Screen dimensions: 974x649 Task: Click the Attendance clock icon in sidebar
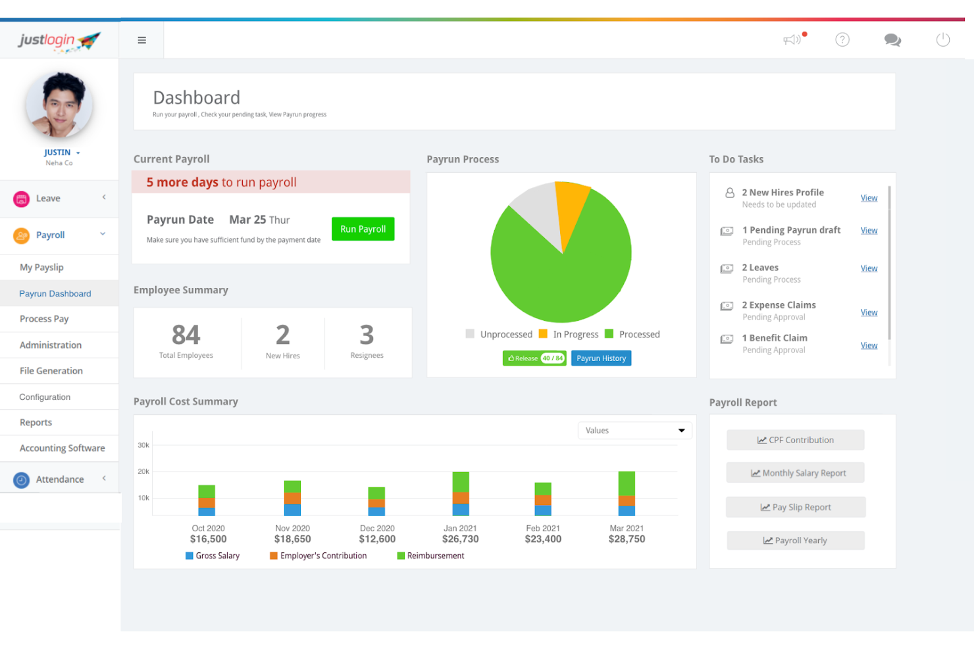[22, 480]
